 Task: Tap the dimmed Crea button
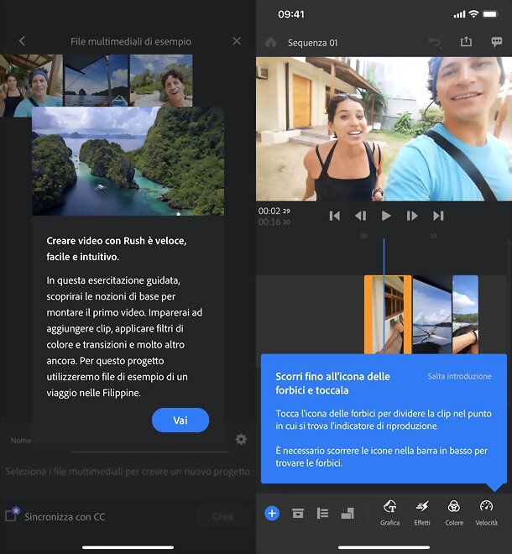pyautogui.click(x=223, y=516)
